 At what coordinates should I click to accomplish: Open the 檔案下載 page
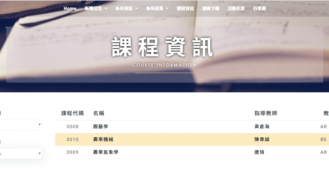tap(211, 8)
